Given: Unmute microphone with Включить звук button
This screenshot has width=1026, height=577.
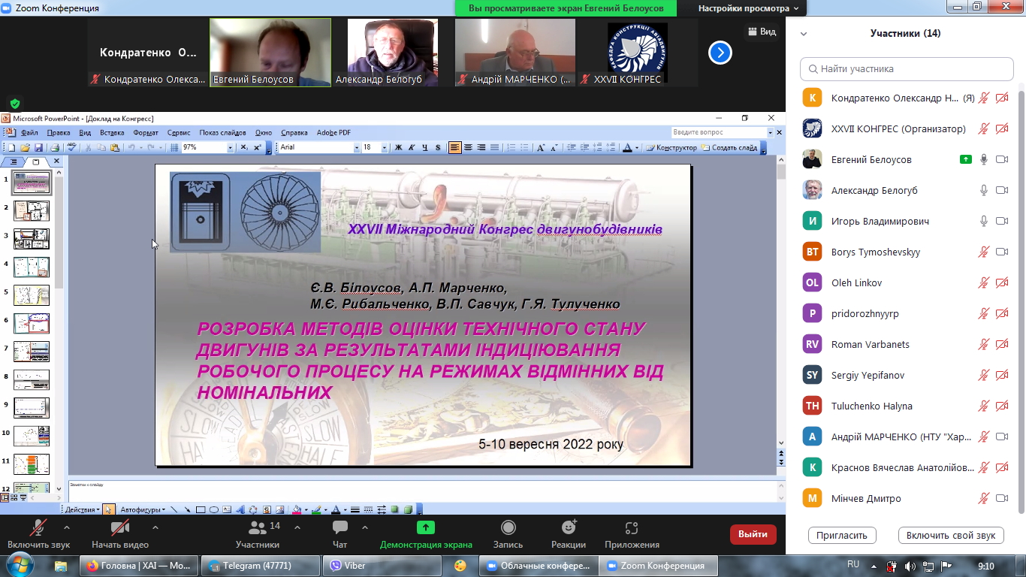Looking at the screenshot, I should point(38,533).
